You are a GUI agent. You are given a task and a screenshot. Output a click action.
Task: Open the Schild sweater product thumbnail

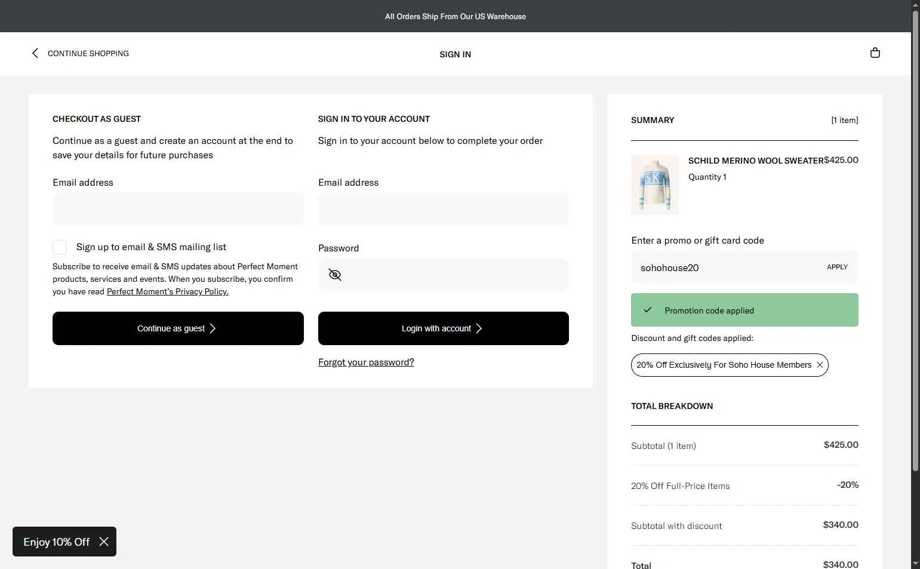tap(655, 185)
